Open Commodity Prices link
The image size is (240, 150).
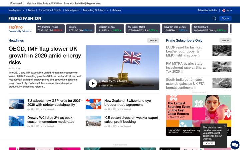pyautogui.click(x=20, y=31)
